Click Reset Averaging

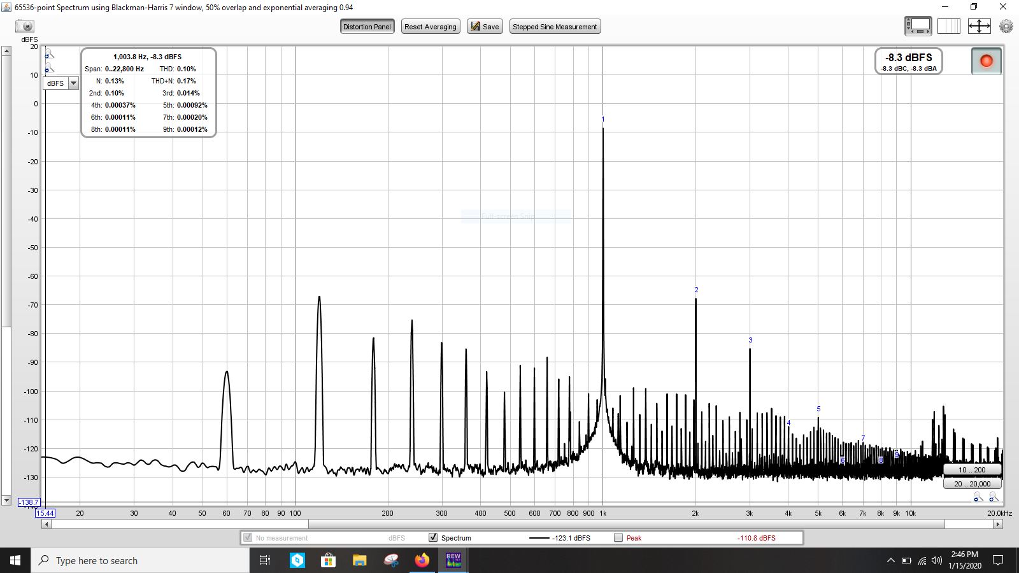pos(431,27)
